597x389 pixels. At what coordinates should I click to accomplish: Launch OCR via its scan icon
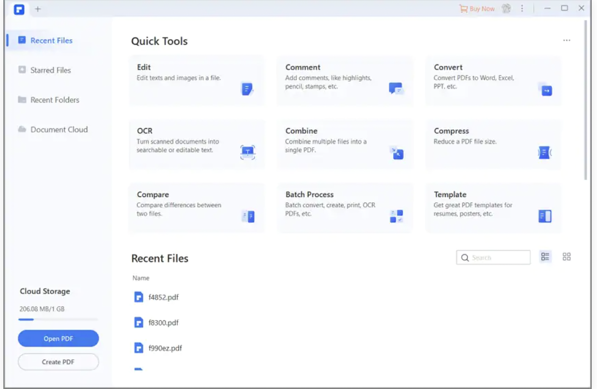247,153
